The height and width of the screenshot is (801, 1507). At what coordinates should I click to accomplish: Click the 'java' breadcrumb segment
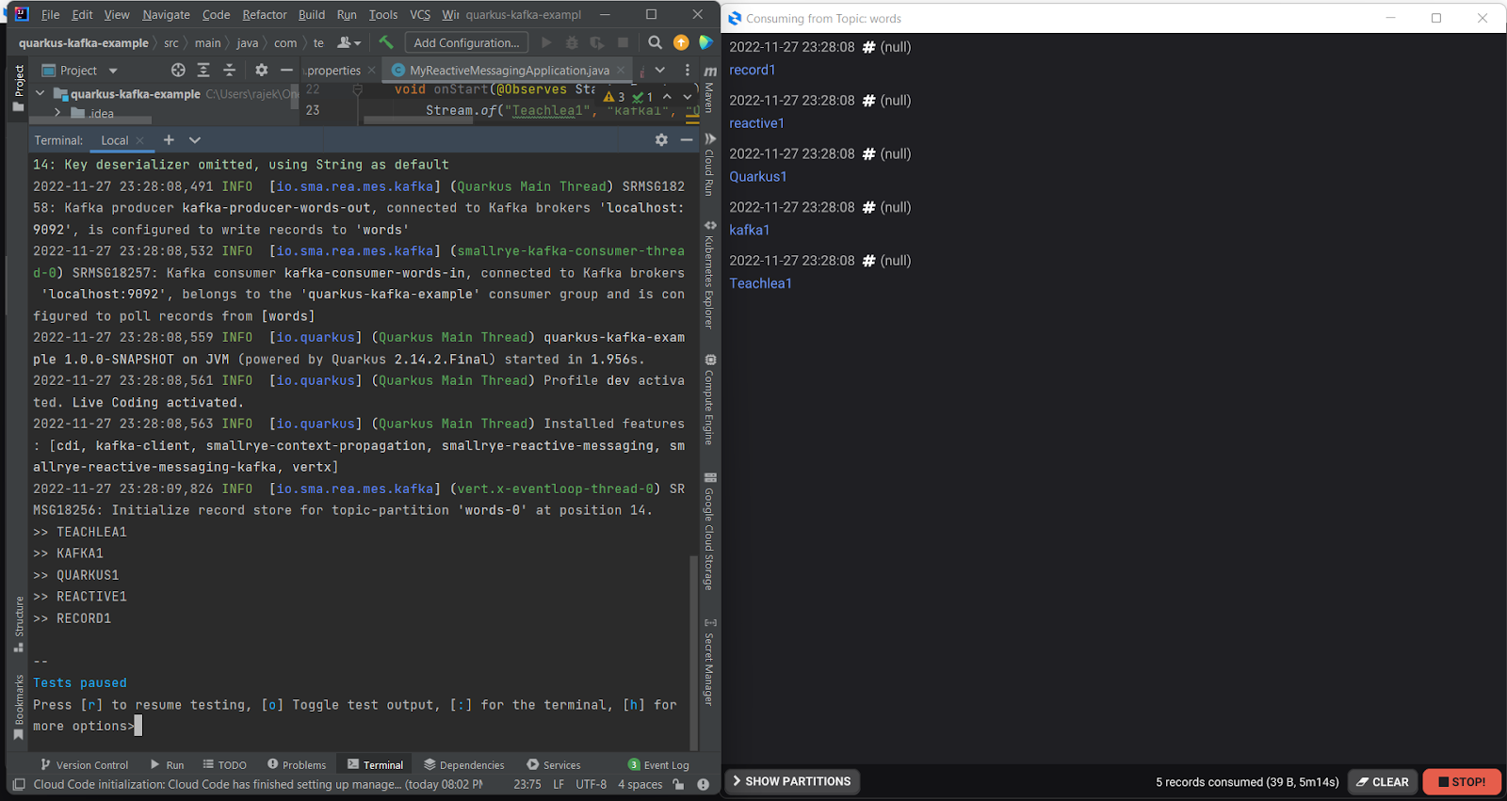(248, 42)
